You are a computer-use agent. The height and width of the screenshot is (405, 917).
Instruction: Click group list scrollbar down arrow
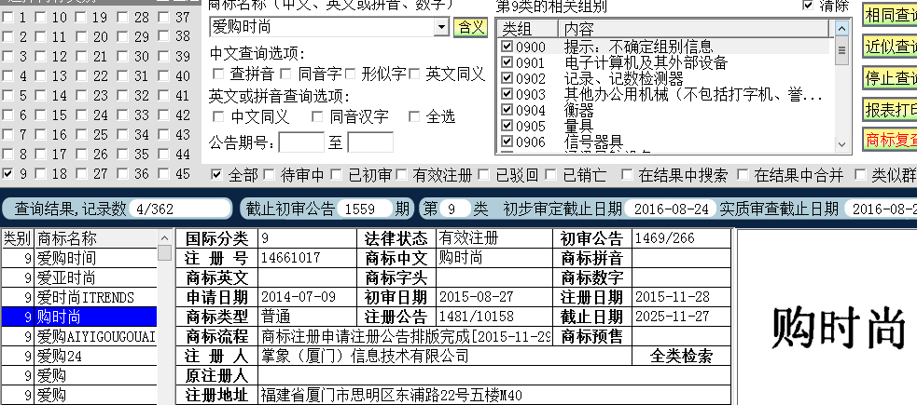(841, 144)
